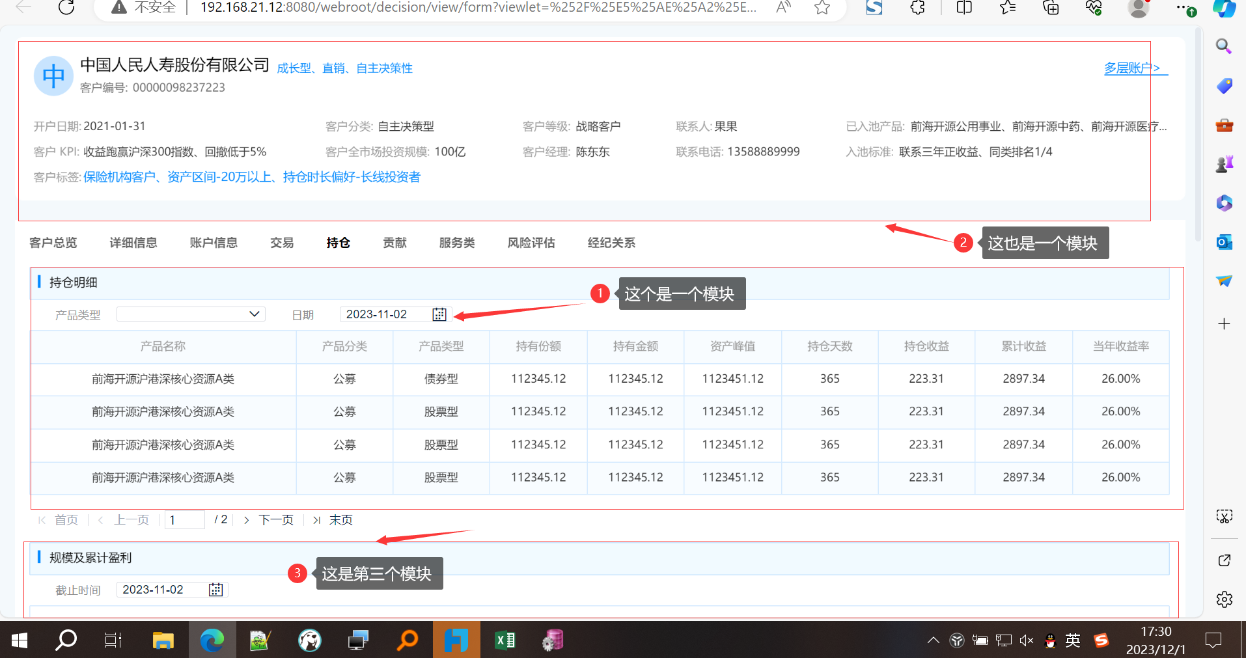1246x658 pixels.
Task: Open the 截止时间 calendar picker icon
Action: point(215,590)
